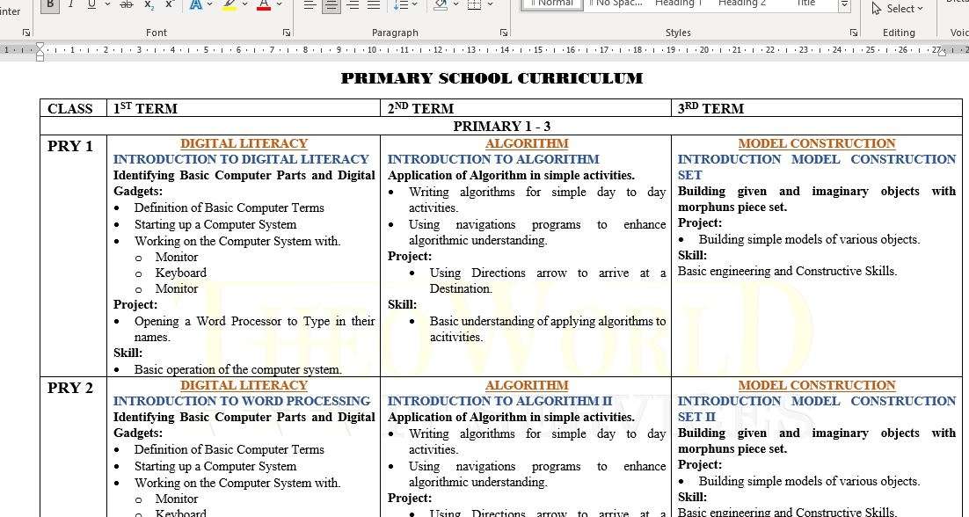Toggle Underline formatting

tap(91, 4)
